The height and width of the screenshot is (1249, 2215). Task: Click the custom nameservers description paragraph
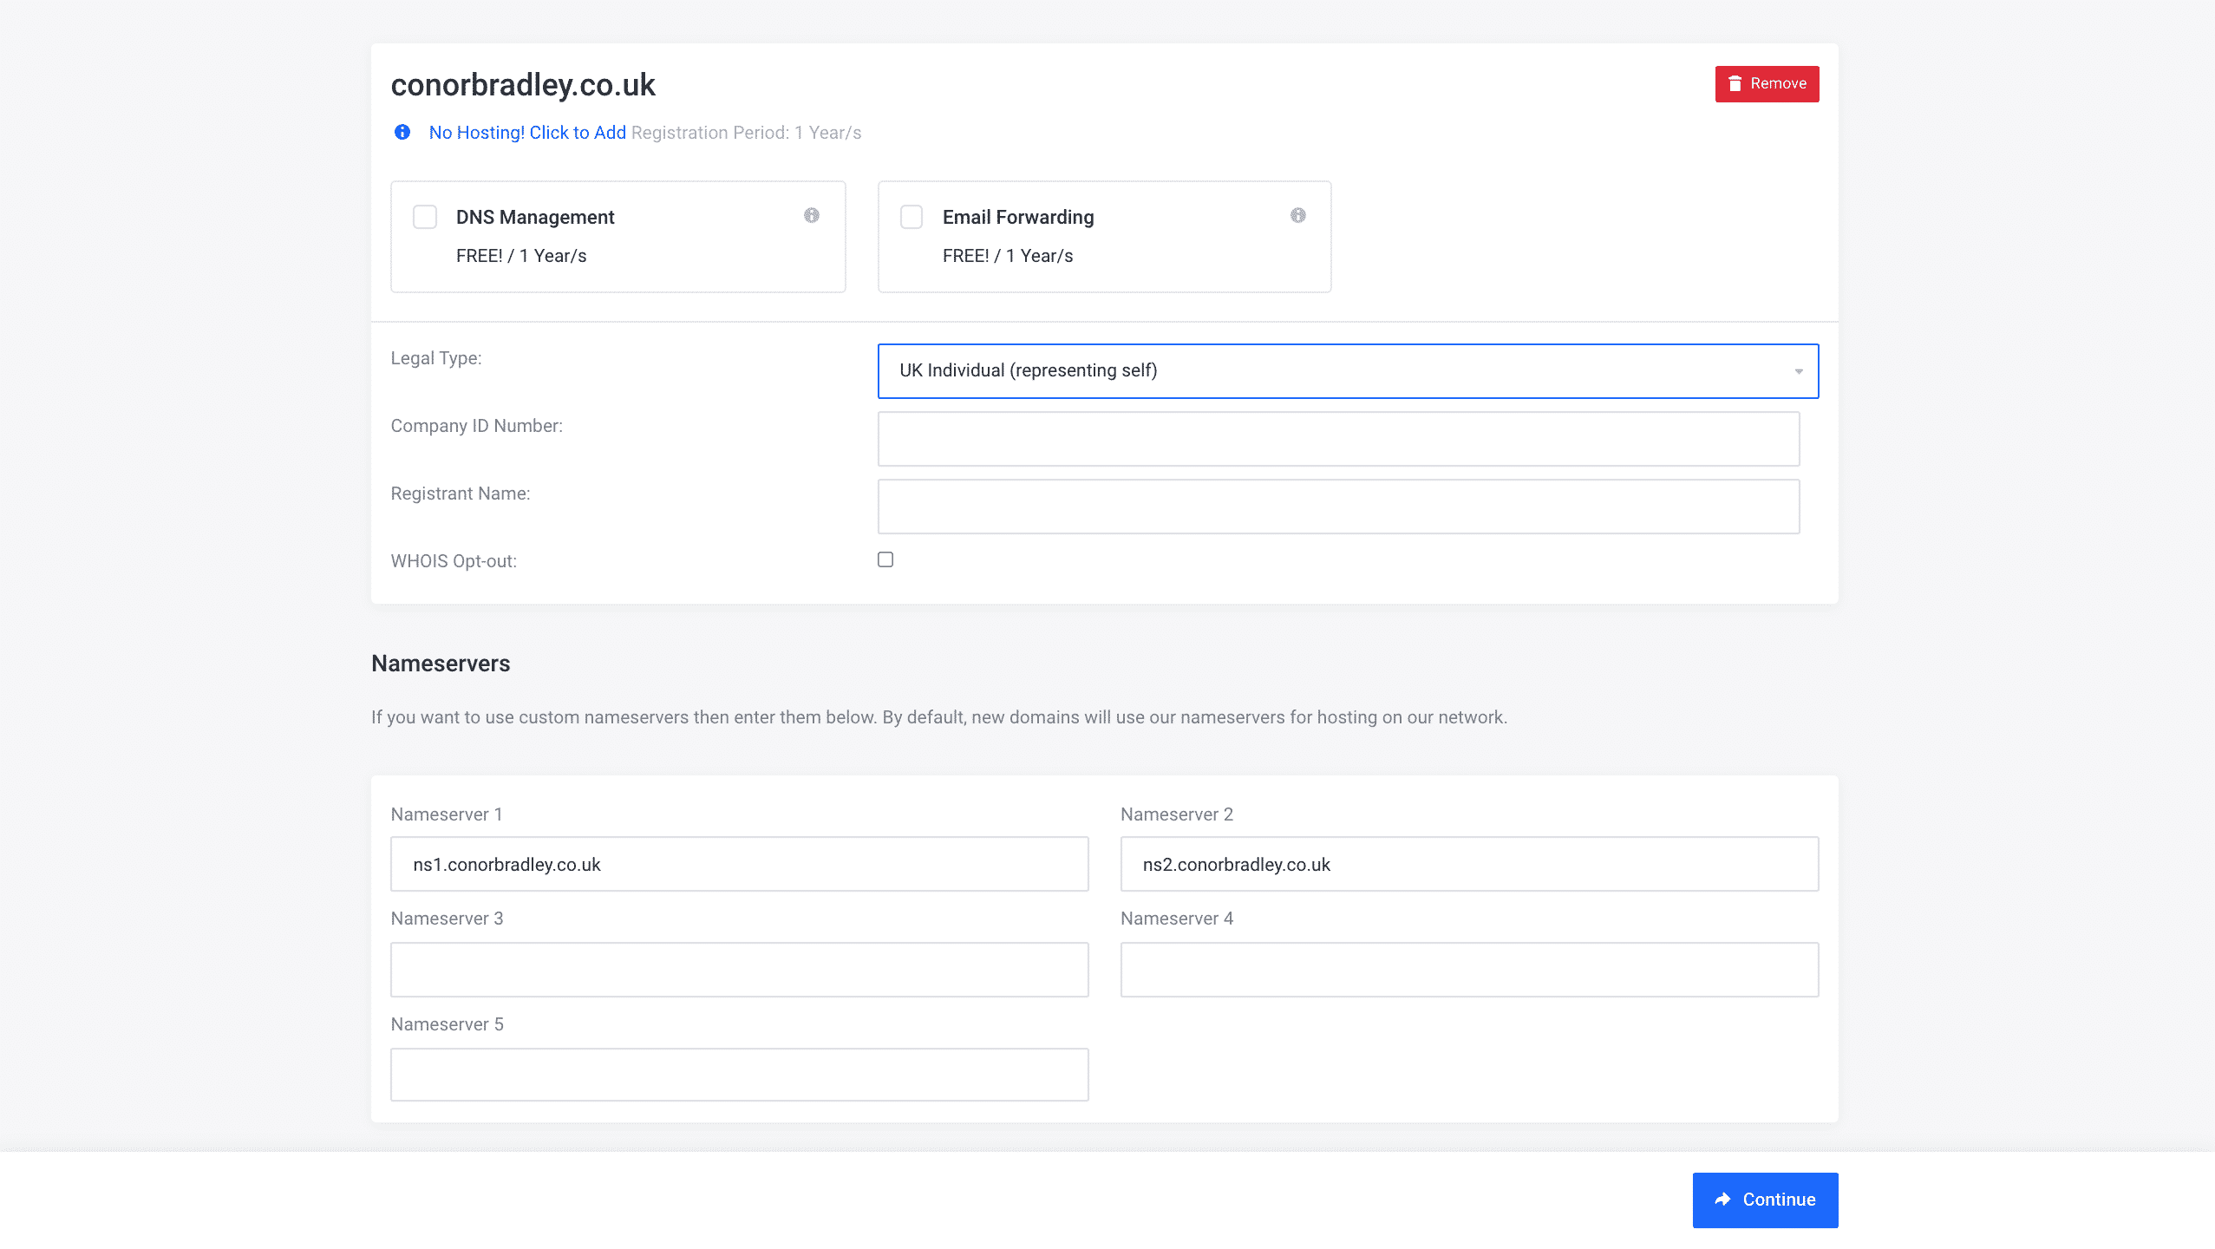(x=939, y=717)
